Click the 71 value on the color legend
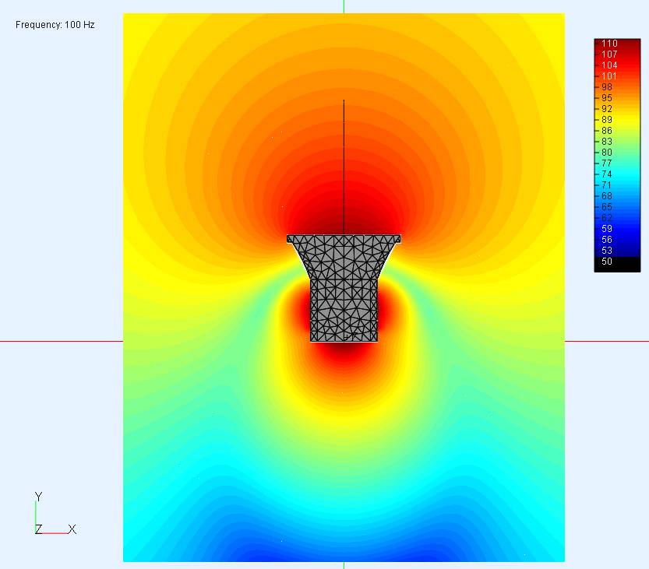The width and height of the screenshot is (649, 569). coord(607,184)
